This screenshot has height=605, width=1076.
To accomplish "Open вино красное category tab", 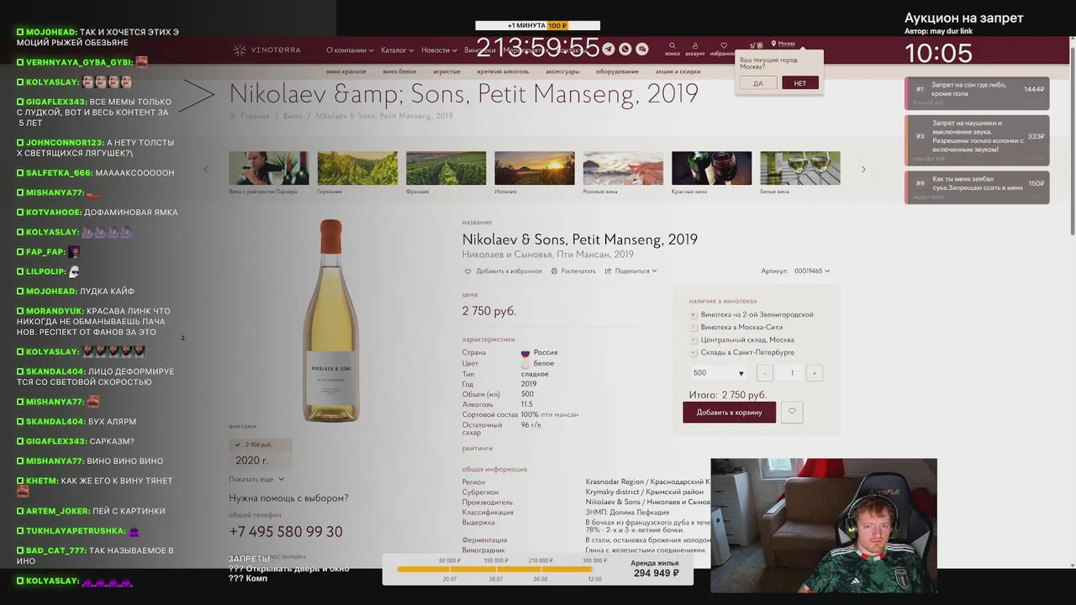I will pos(345,72).
